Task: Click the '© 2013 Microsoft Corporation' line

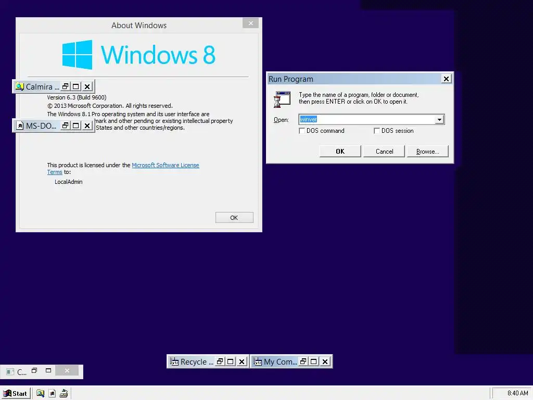Action: coord(110,106)
